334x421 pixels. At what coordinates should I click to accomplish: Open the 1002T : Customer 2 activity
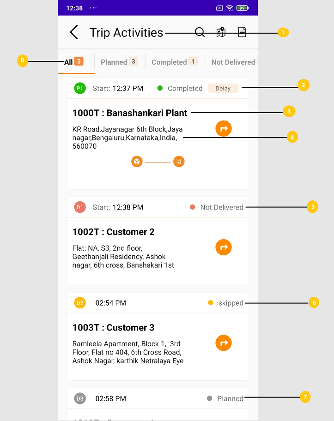coord(114,232)
